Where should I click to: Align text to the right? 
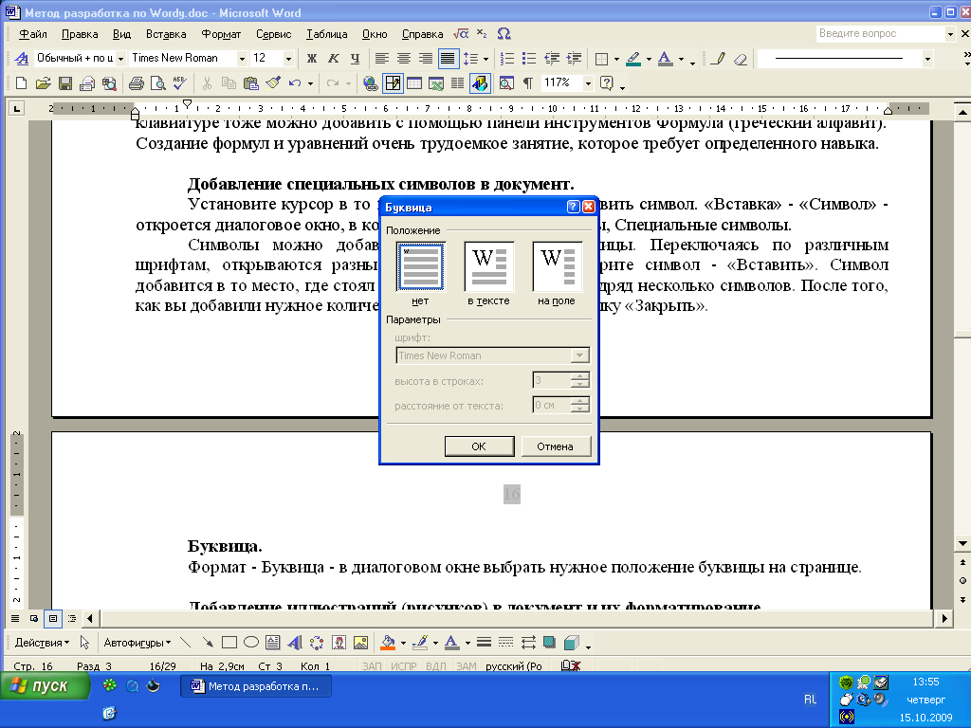coord(426,59)
